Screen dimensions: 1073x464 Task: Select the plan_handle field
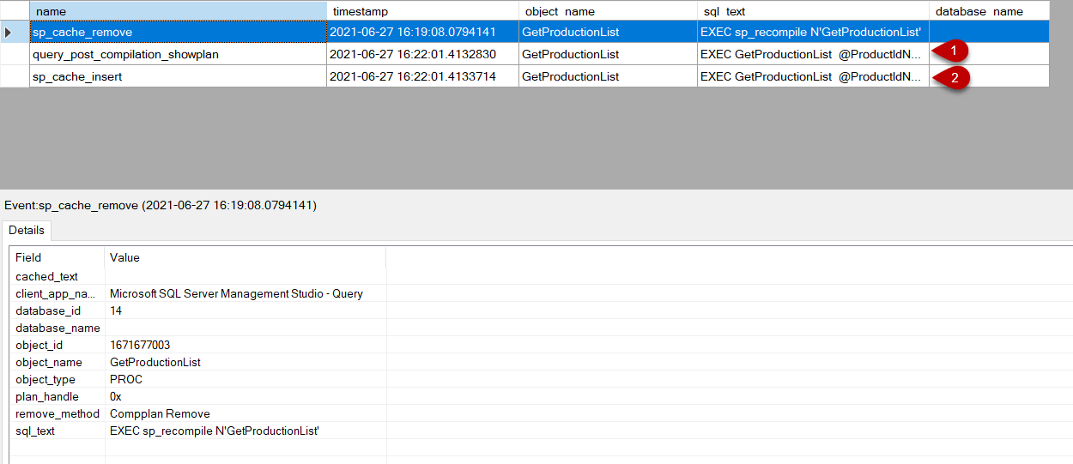[x=47, y=396]
